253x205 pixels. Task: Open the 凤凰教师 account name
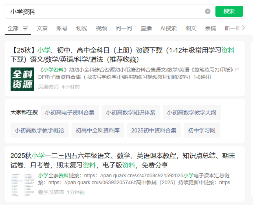pyautogui.click(x=48, y=87)
